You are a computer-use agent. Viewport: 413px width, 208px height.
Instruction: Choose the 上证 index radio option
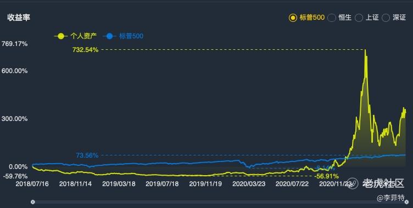coord(359,18)
